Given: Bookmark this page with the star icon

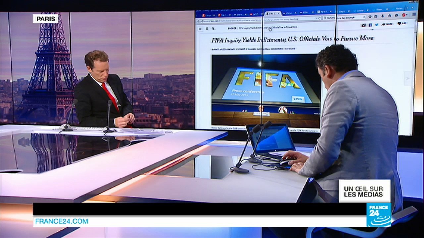Looking at the screenshot, I should point(370,16).
